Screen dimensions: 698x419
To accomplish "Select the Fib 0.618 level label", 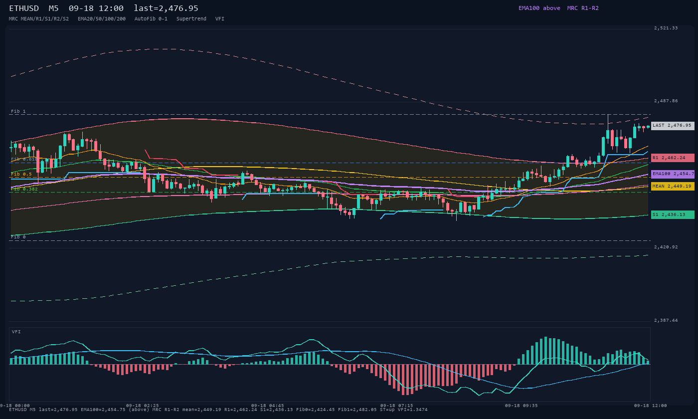I will click(24, 159).
